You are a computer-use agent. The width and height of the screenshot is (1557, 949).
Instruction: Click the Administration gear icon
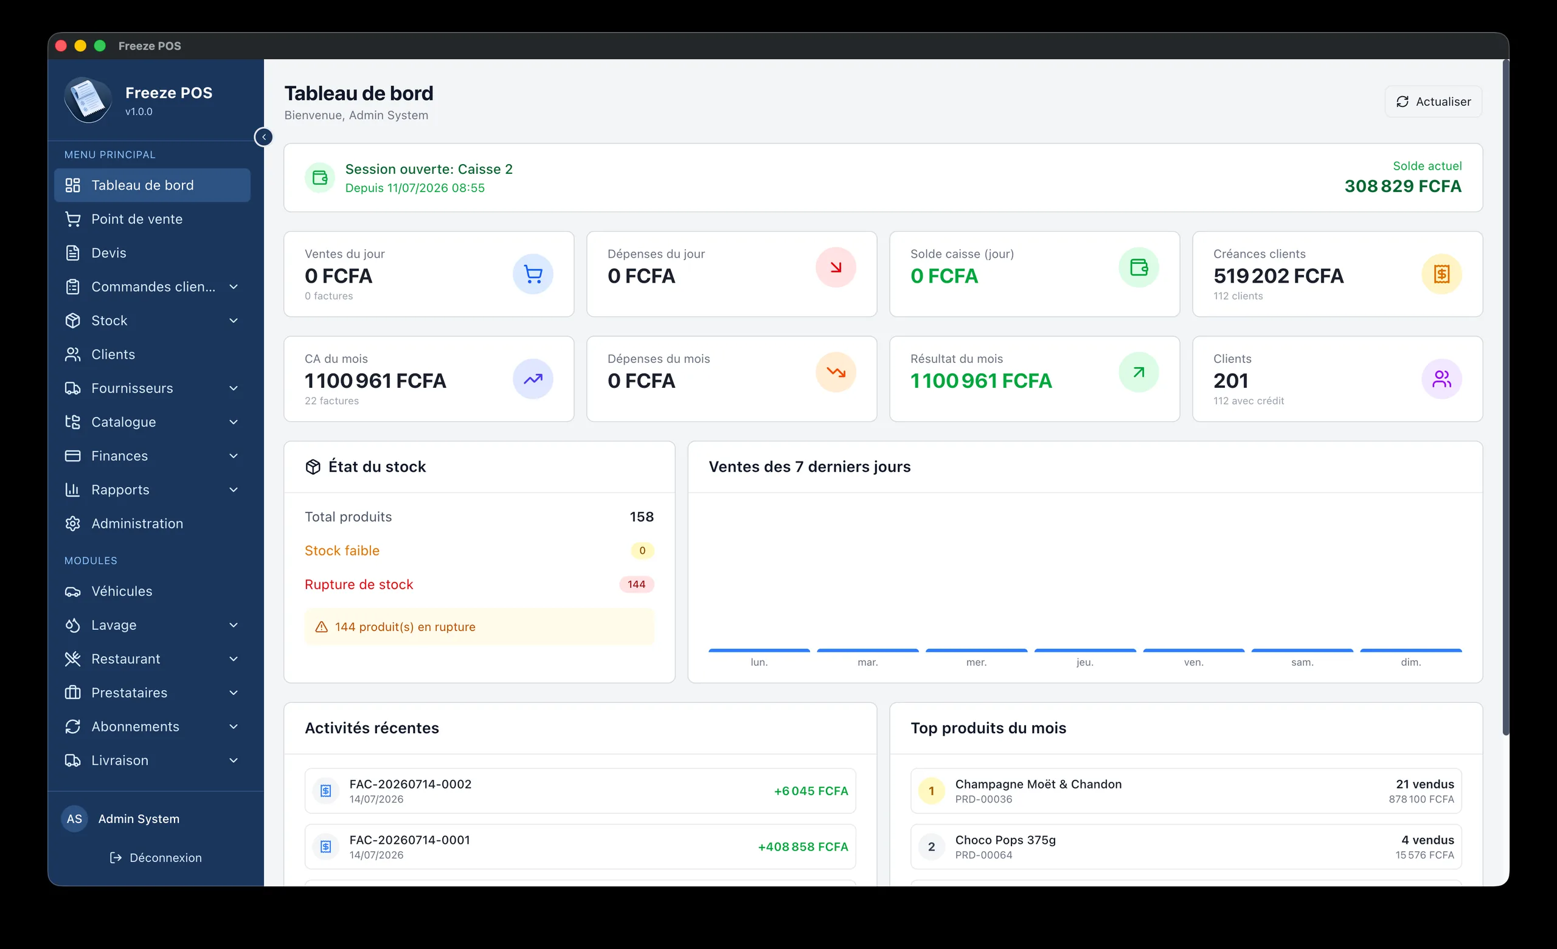(x=72, y=523)
